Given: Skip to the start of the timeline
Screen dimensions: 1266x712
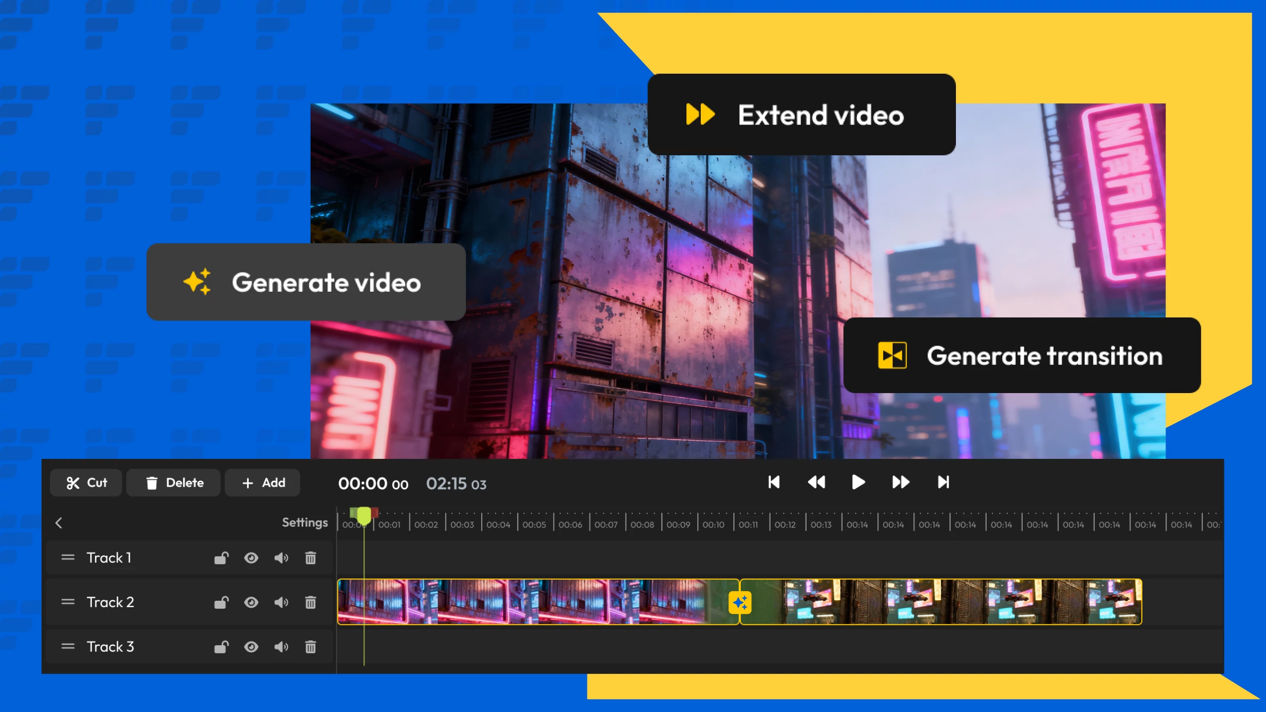Looking at the screenshot, I should [774, 483].
